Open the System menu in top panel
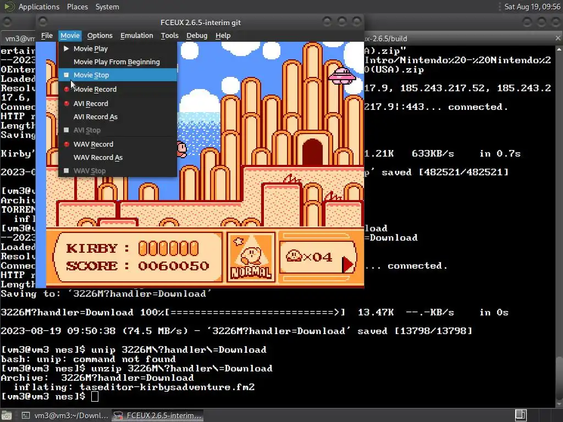This screenshot has height=422, width=563. click(x=107, y=7)
